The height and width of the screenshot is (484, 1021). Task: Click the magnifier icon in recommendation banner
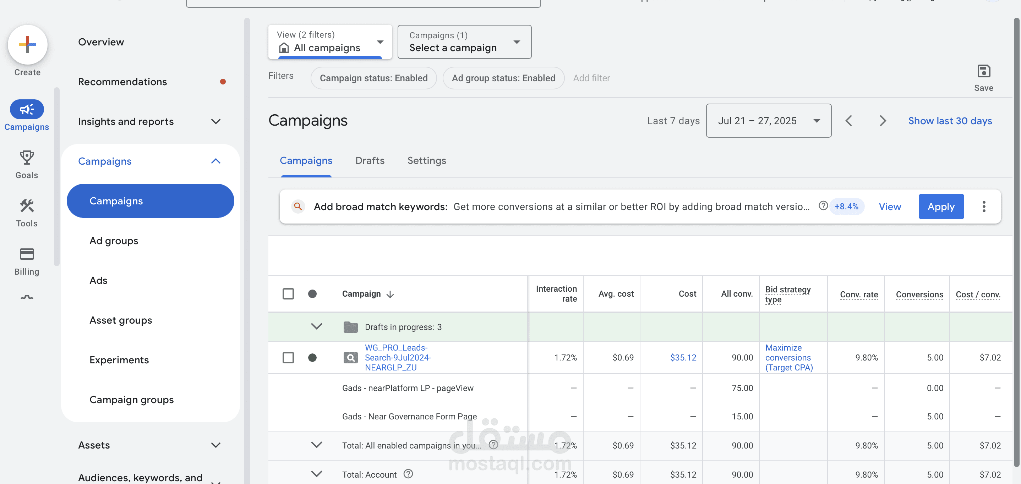tap(298, 207)
